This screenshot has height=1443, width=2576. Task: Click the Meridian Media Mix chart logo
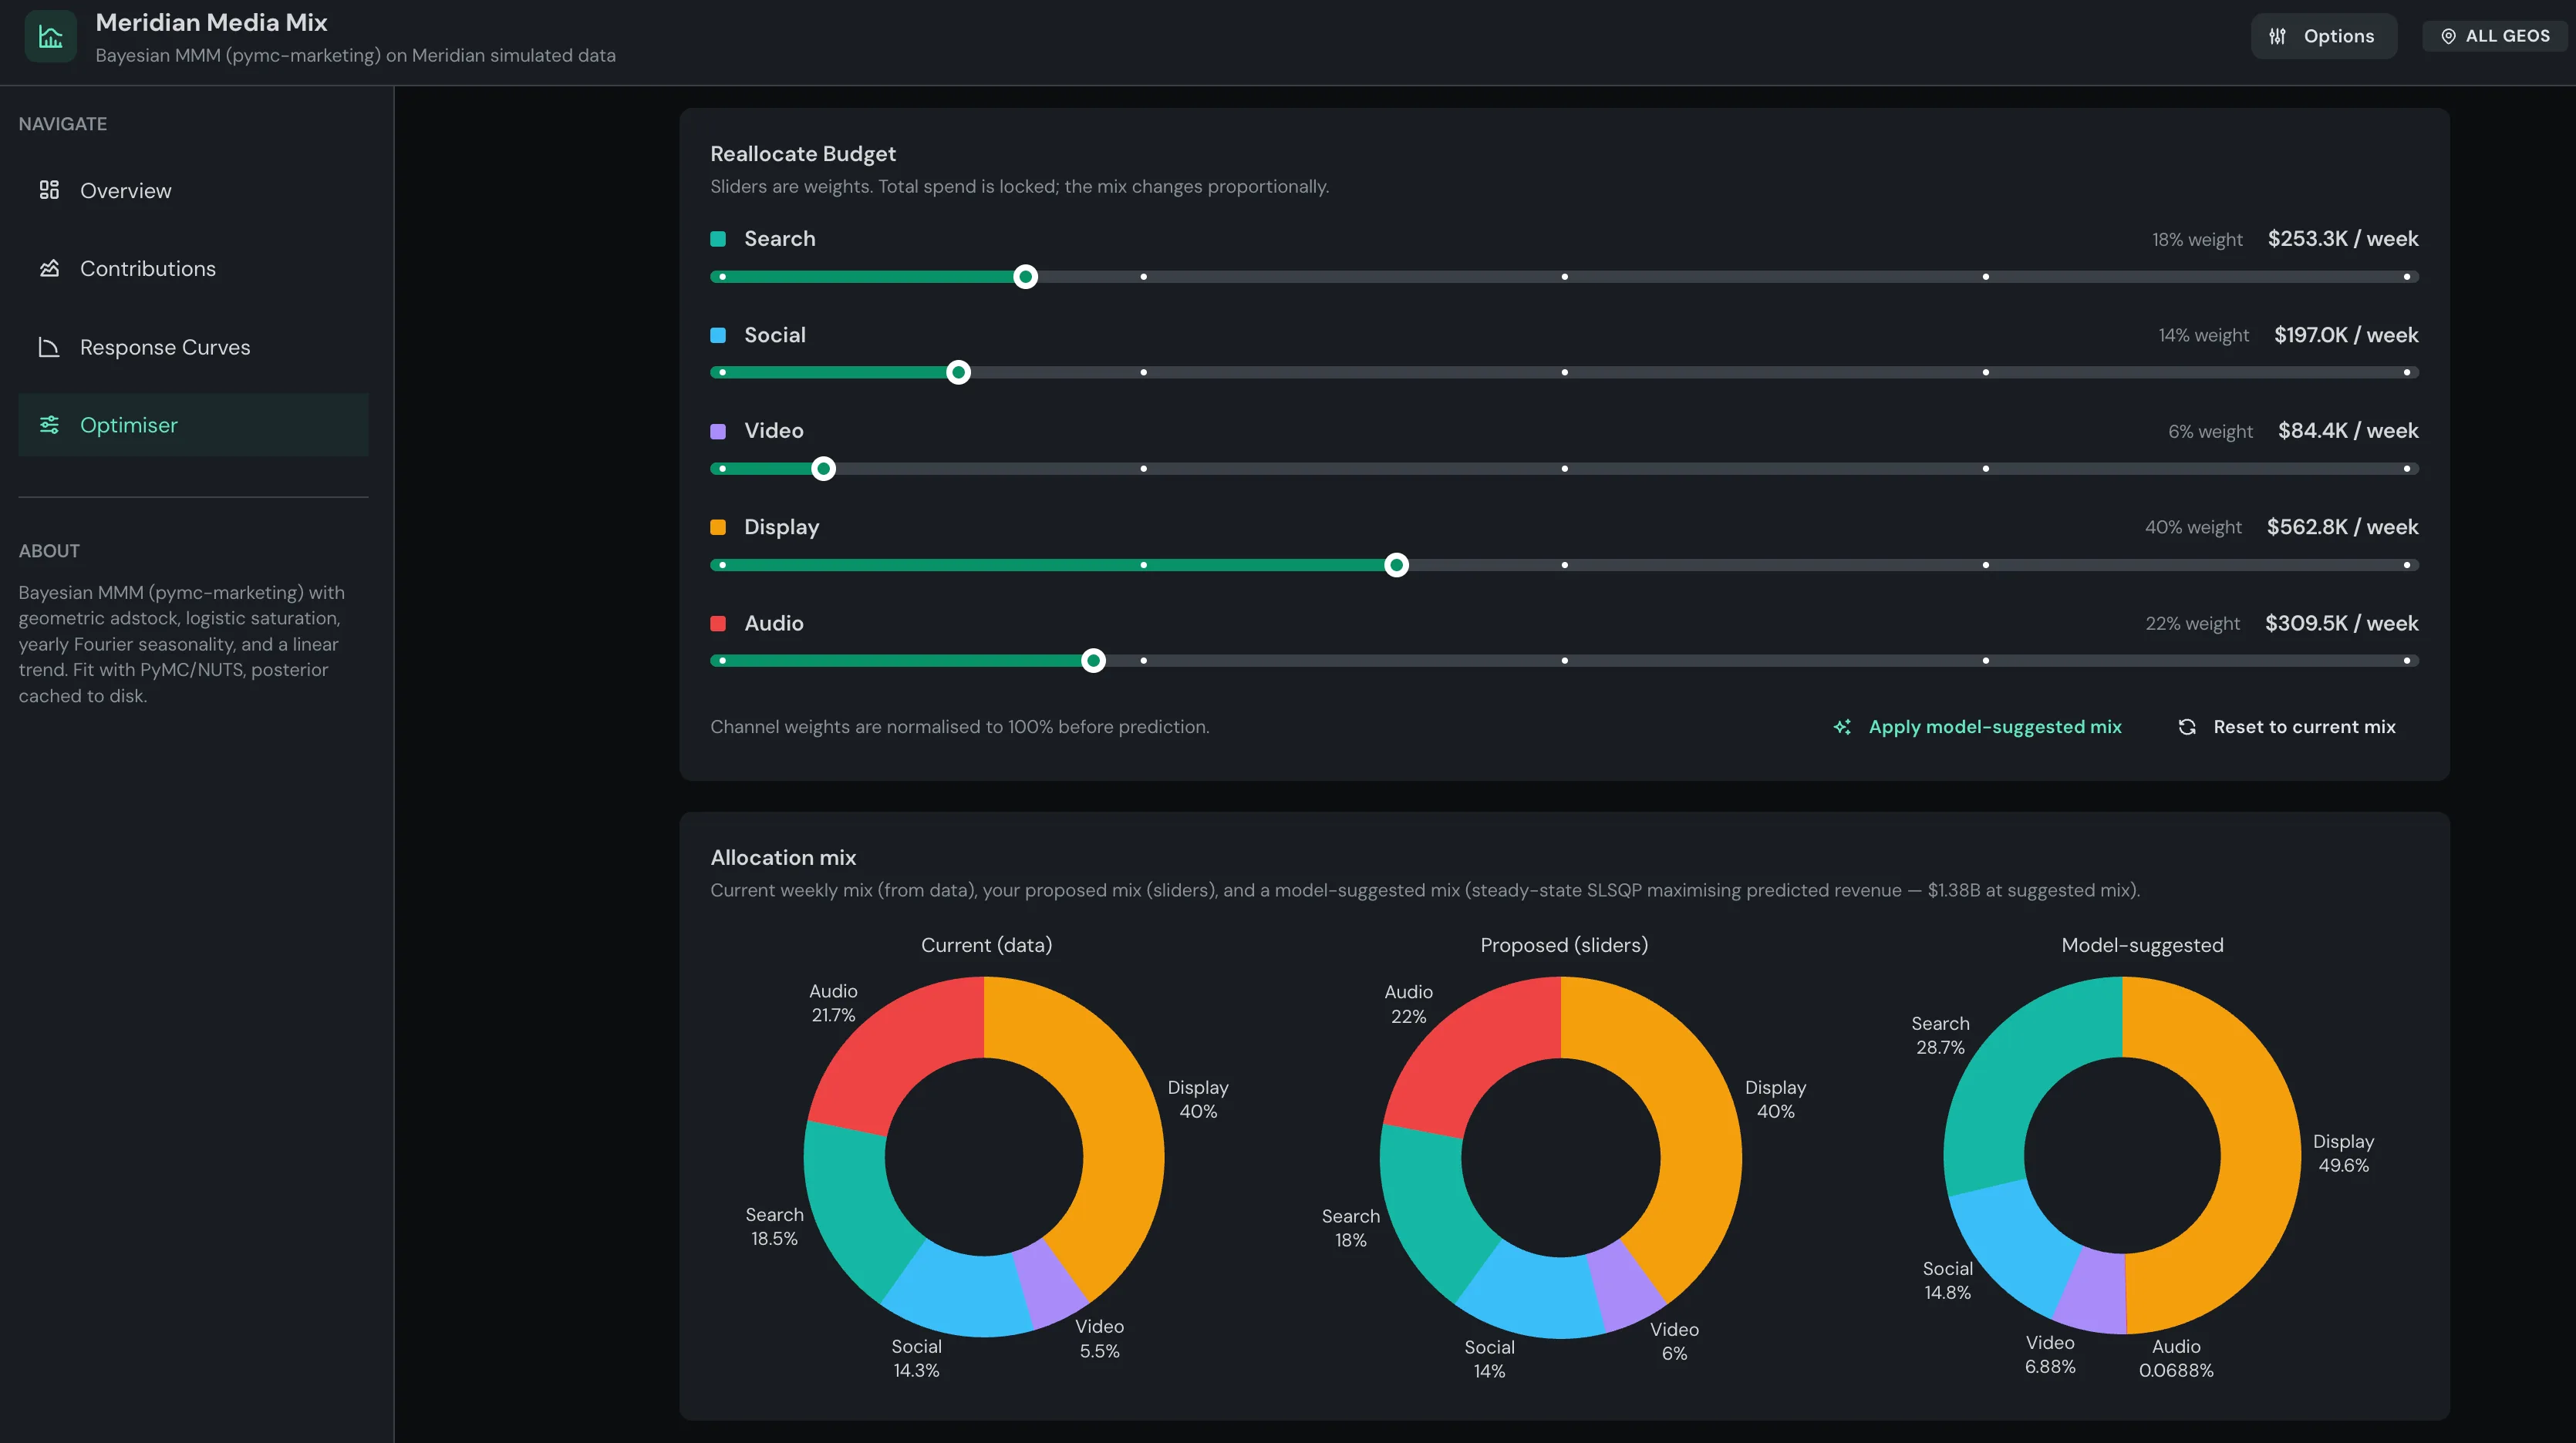(50, 37)
